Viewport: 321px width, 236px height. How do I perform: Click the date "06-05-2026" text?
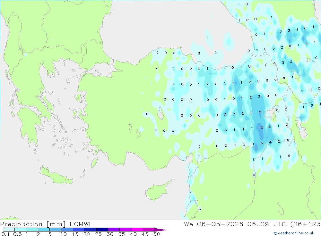pos(220,224)
